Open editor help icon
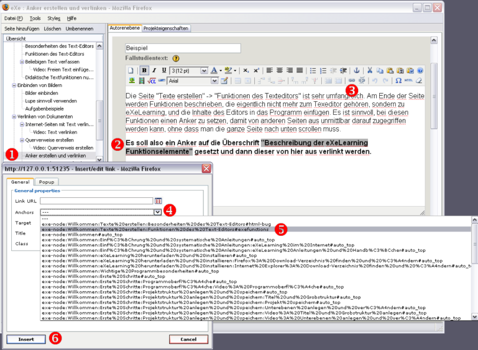 (x=420, y=71)
